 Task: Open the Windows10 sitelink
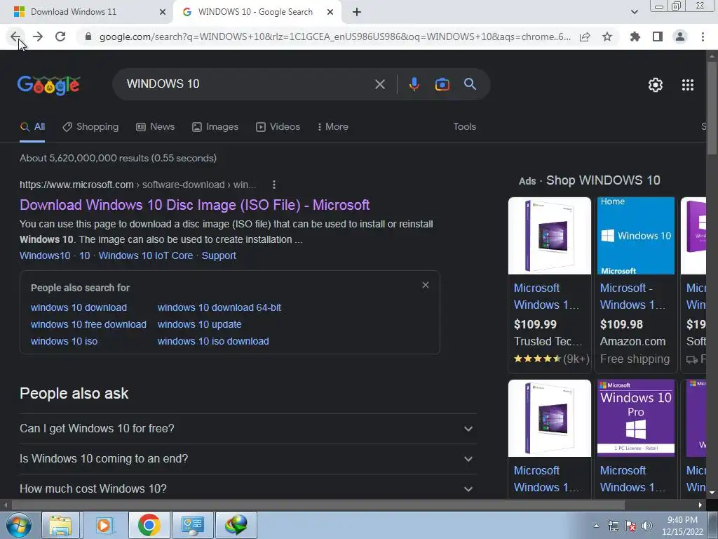(x=45, y=255)
